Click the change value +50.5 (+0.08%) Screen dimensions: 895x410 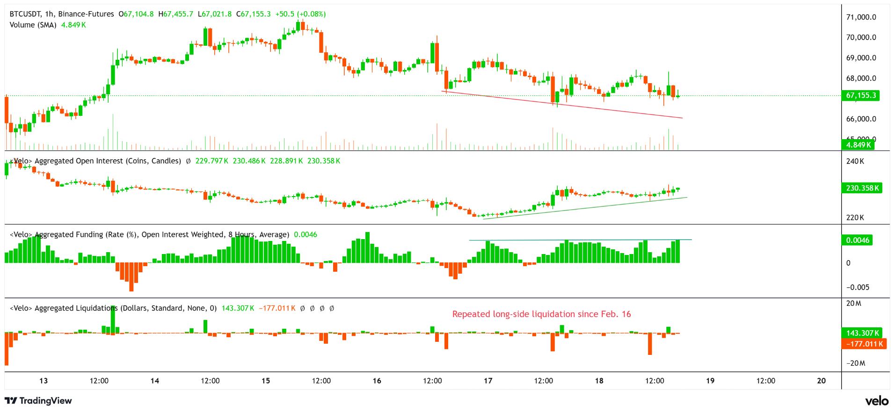click(x=300, y=14)
